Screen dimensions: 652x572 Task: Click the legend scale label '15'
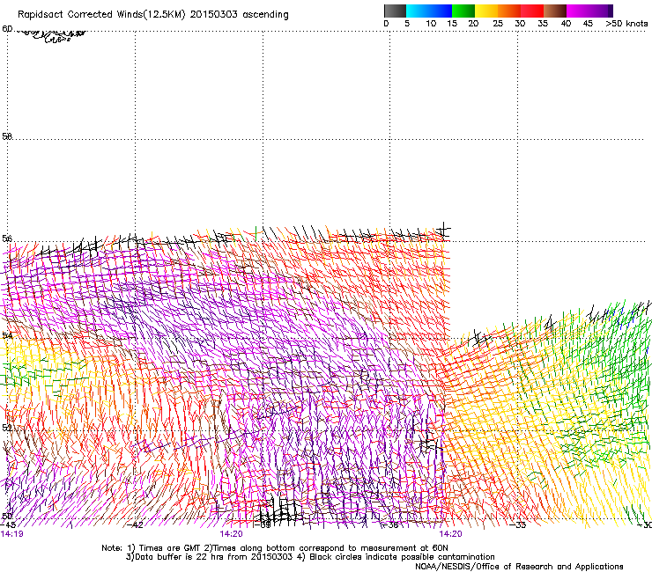(452, 24)
